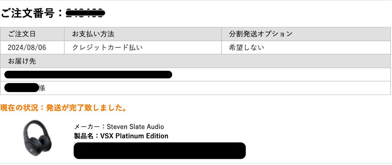Click the blacked-out product detail block
392x165 pixels.
(159, 151)
